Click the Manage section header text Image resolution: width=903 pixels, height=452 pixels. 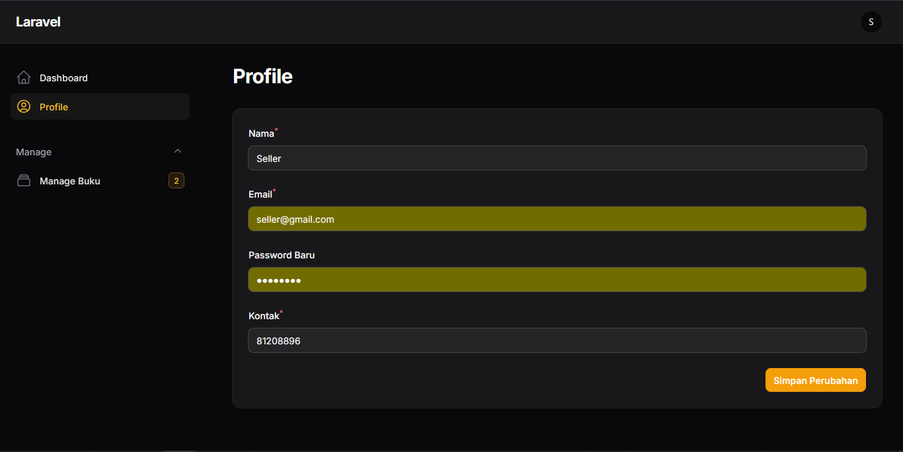coord(34,152)
